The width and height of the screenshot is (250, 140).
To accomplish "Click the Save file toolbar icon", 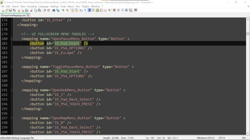I will tap(11, 10).
